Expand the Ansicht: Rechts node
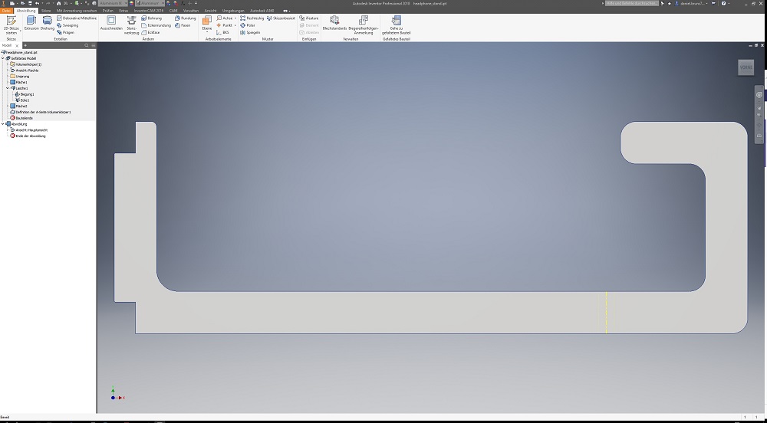This screenshot has width=767, height=423. 8,70
